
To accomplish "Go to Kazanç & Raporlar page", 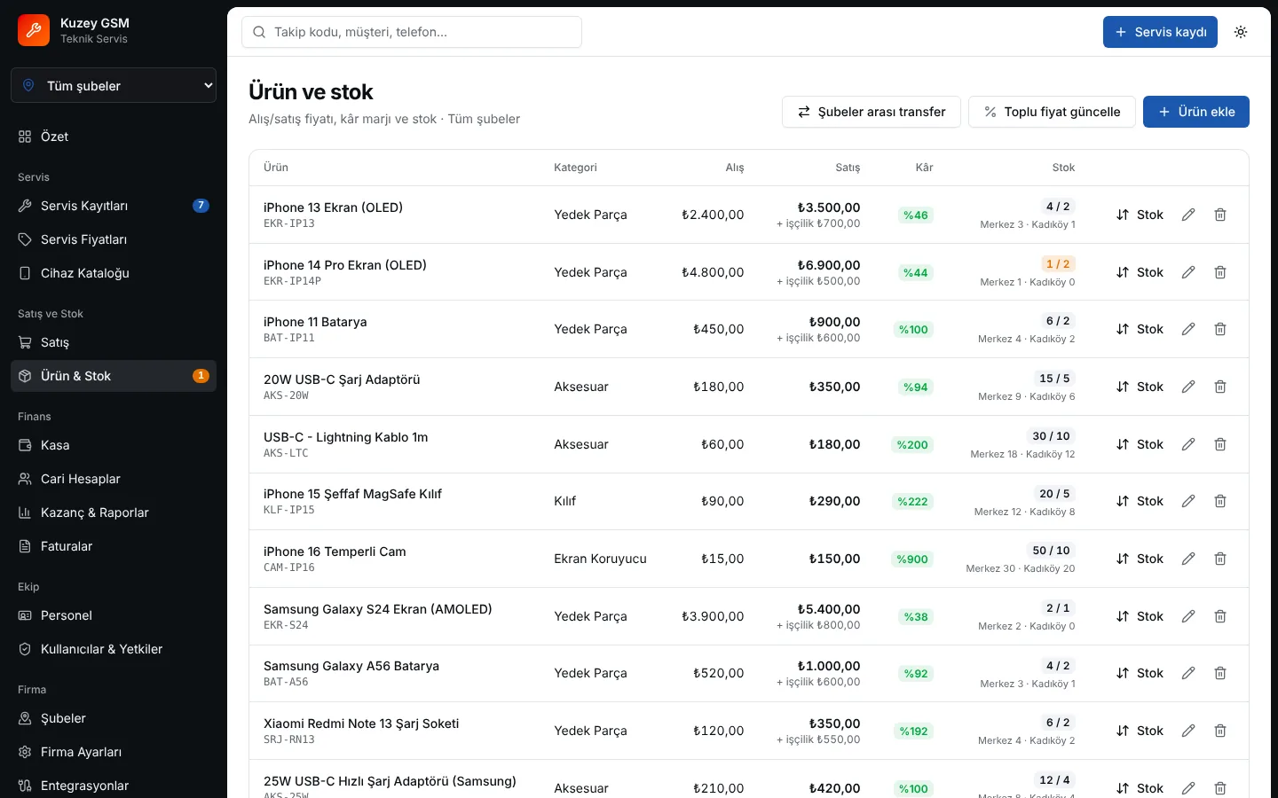I will pyautogui.click(x=114, y=512).
